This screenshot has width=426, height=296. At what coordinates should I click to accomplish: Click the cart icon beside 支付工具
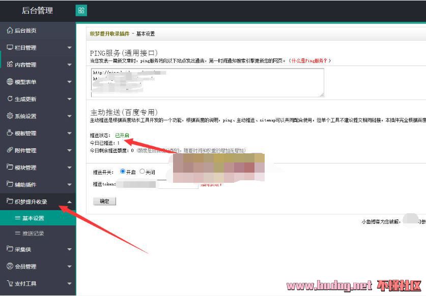(x=10, y=283)
